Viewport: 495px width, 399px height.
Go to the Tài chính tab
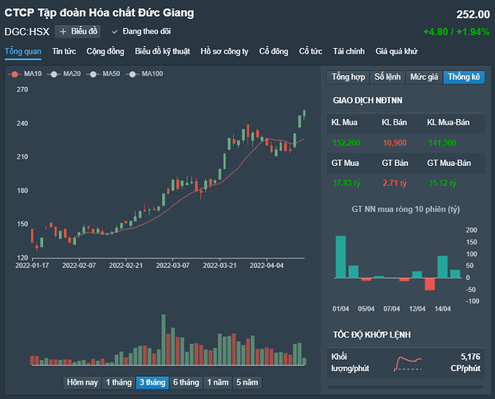[x=349, y=51]
